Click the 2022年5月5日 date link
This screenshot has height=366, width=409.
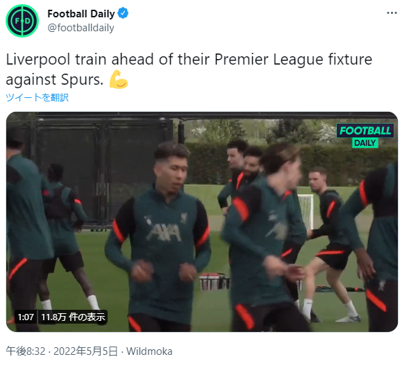point(85,351)
